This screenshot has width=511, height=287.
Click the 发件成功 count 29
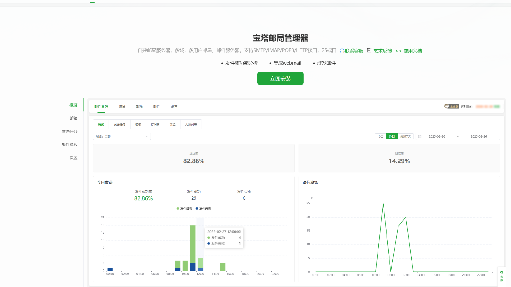[x=194, y=198]
